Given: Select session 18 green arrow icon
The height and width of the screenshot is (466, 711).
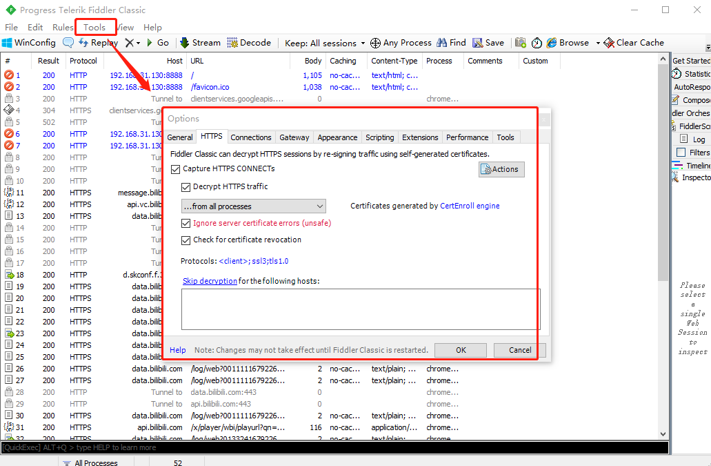Looking at the screenshot, I should (9, 275).
